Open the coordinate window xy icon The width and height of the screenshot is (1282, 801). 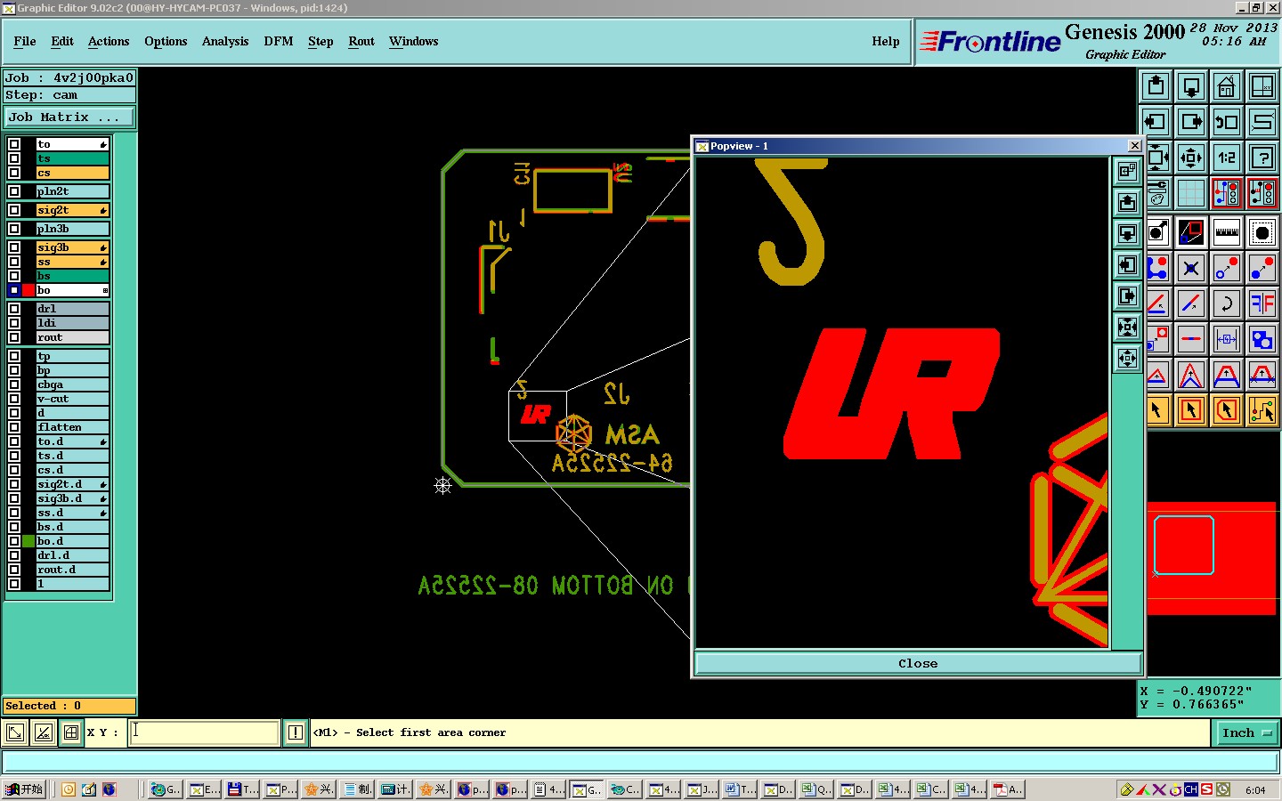(x=1262, y=86)
